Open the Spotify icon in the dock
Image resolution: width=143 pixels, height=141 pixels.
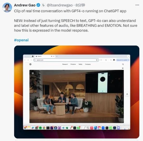(x=40, y=128)
